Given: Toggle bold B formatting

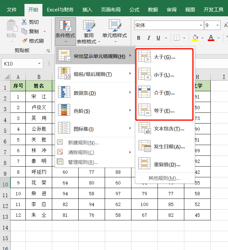Looking at the screenshot, I should click(x=139, y=38).
